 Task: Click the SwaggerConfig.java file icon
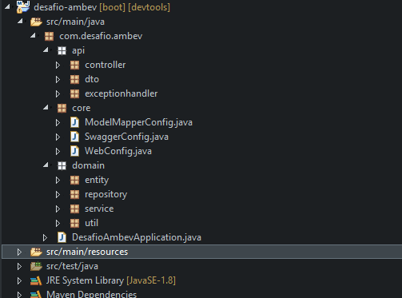click(74, 137)
